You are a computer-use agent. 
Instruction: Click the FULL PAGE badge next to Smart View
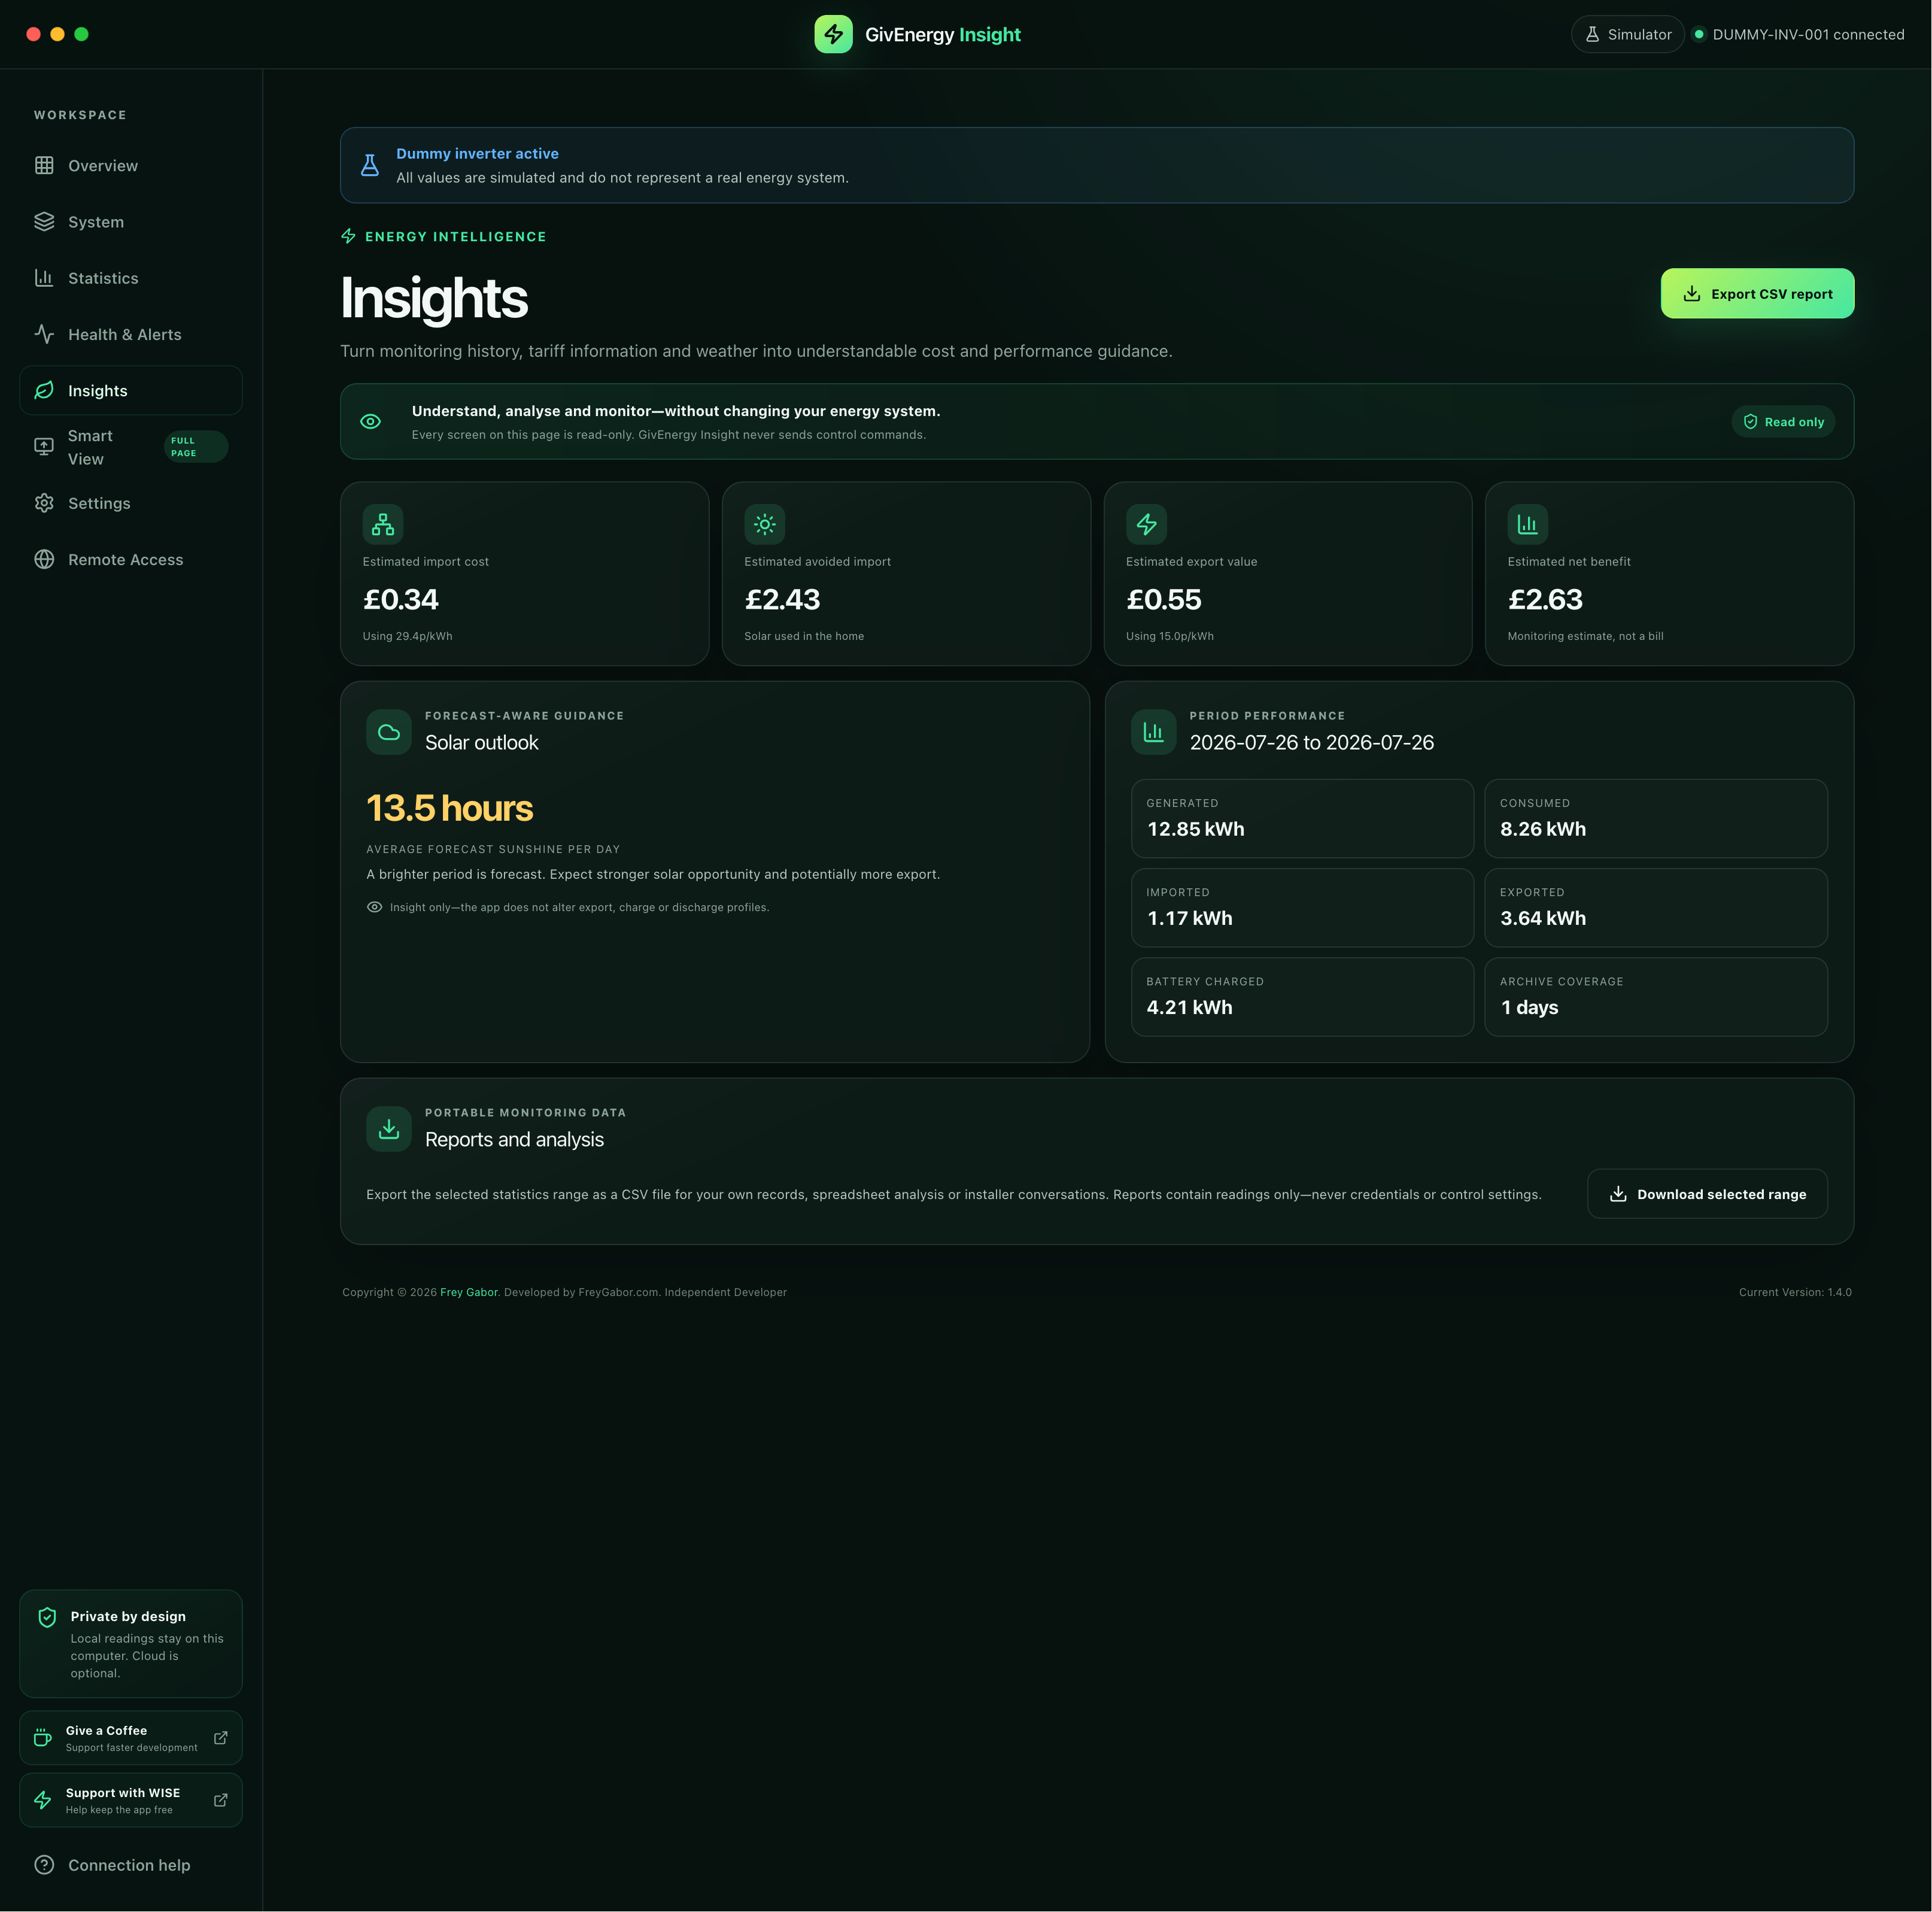[x=196, y=447]
